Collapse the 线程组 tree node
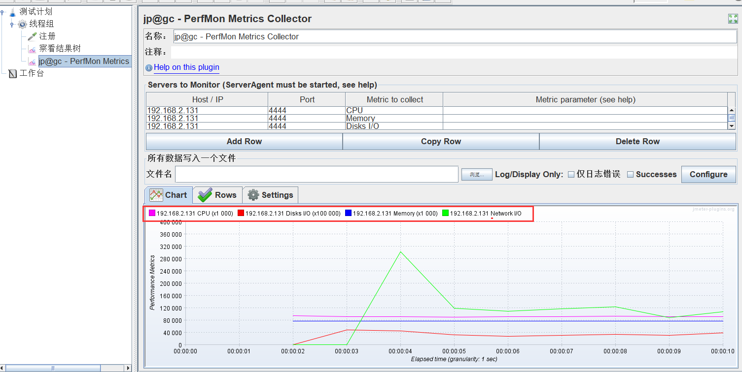Screen dimensions: 742x372 (x=12, y=25)
